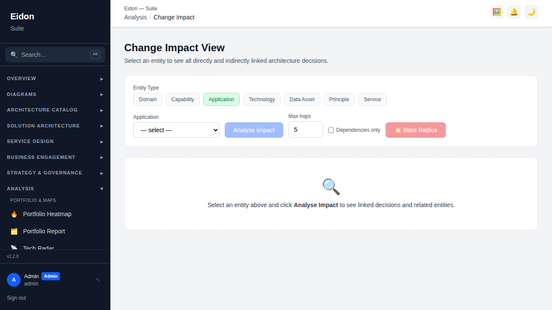Select the Service entity type
The height and width of the screenshot is (310, 552).
tap(373, 99)
